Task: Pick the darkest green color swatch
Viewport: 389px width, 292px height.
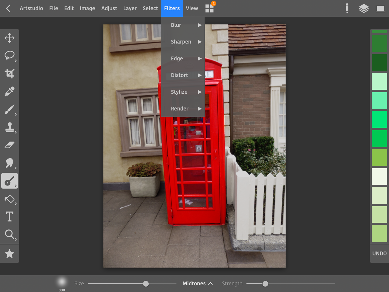Action: (x=379, y=62)
